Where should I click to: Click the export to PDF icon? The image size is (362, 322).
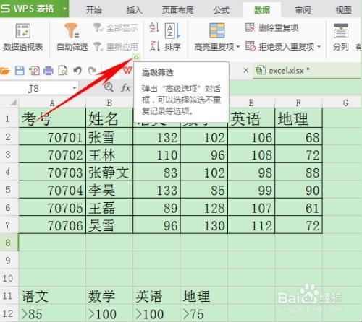pyautogui.click(x=34, y=71)
